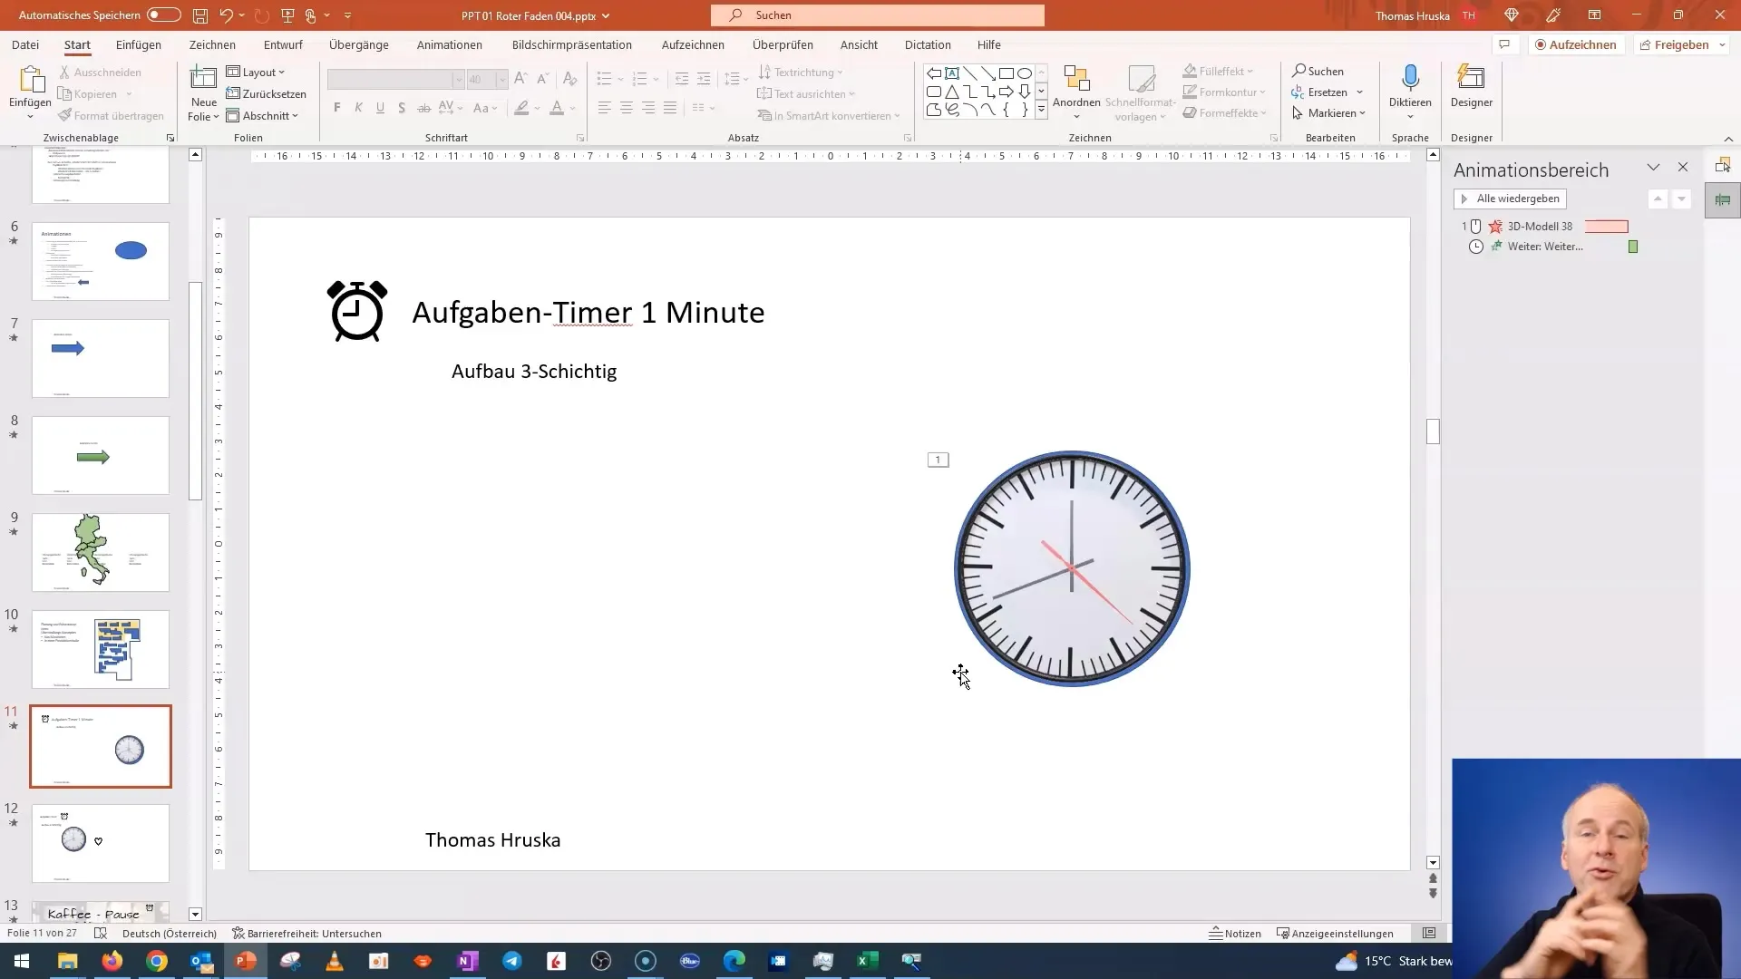
Task: Toggle Automatisches Speichern auto-save switch
Action: tap(164, 15)
